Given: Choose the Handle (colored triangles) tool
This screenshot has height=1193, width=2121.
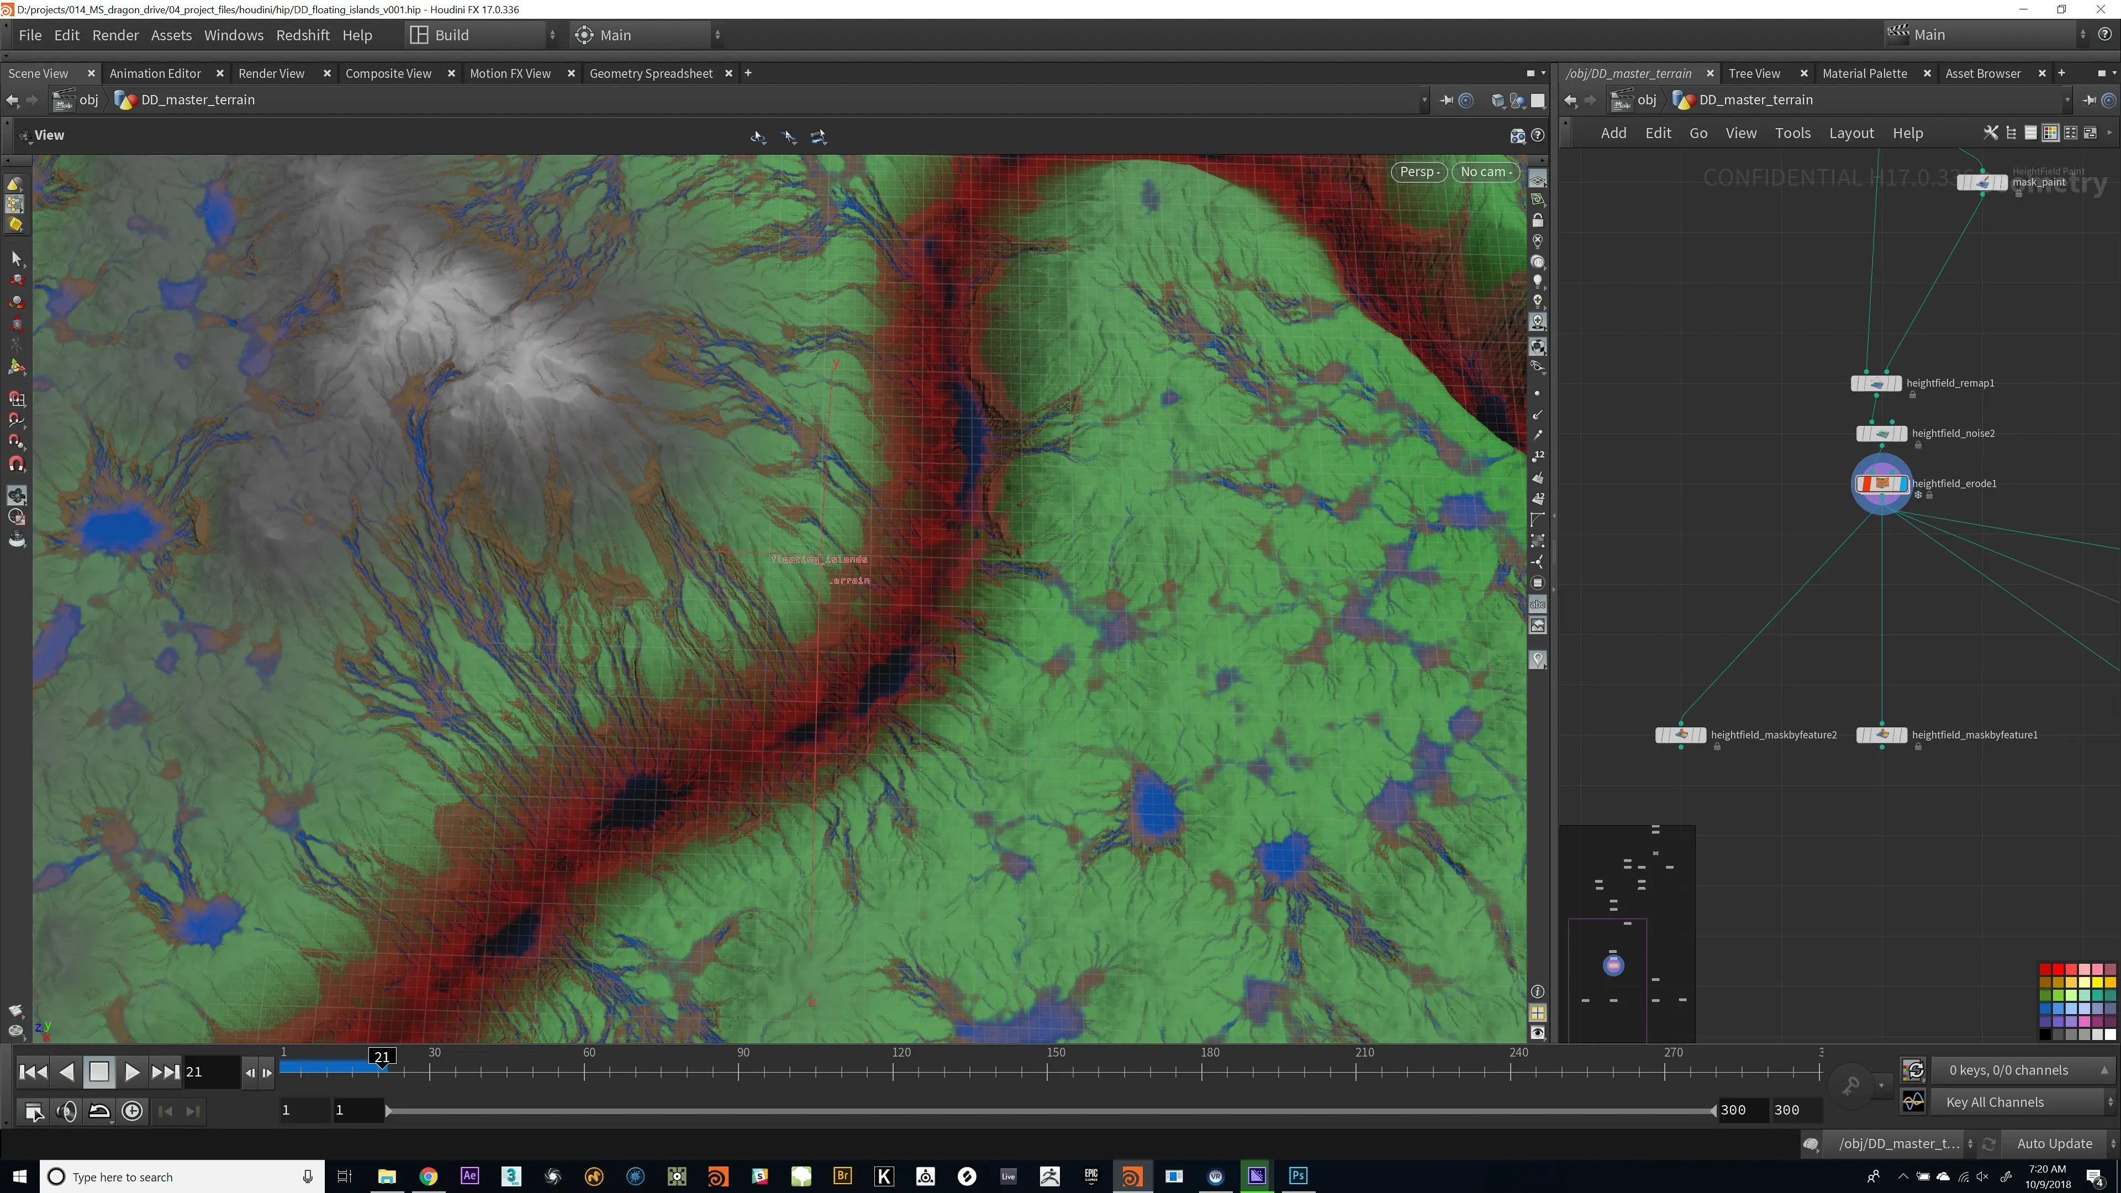Looking at the screenshot, I should [17, 366].
